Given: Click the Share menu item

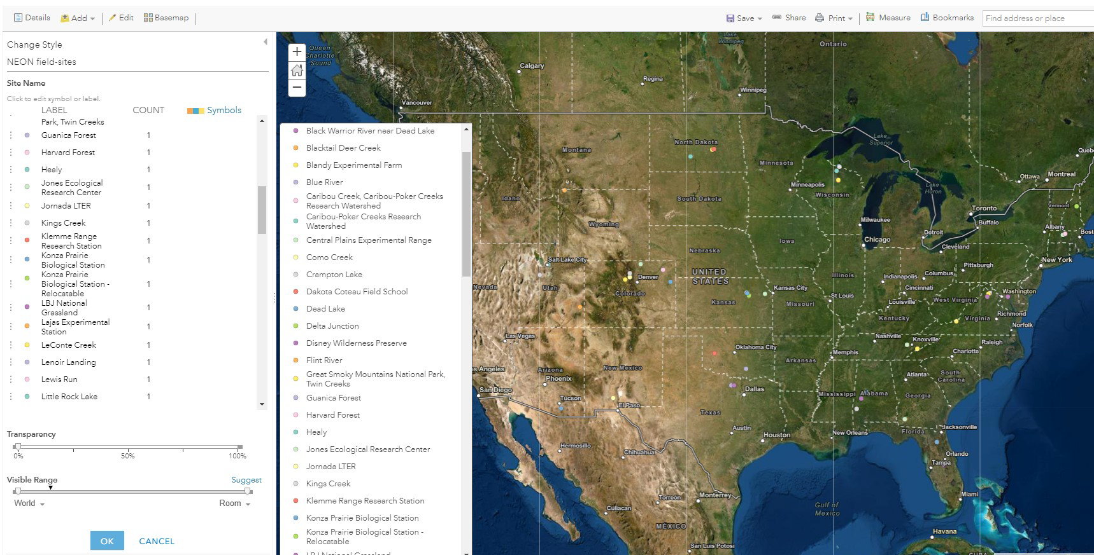Looking at the screenshot, I should 789,18.
